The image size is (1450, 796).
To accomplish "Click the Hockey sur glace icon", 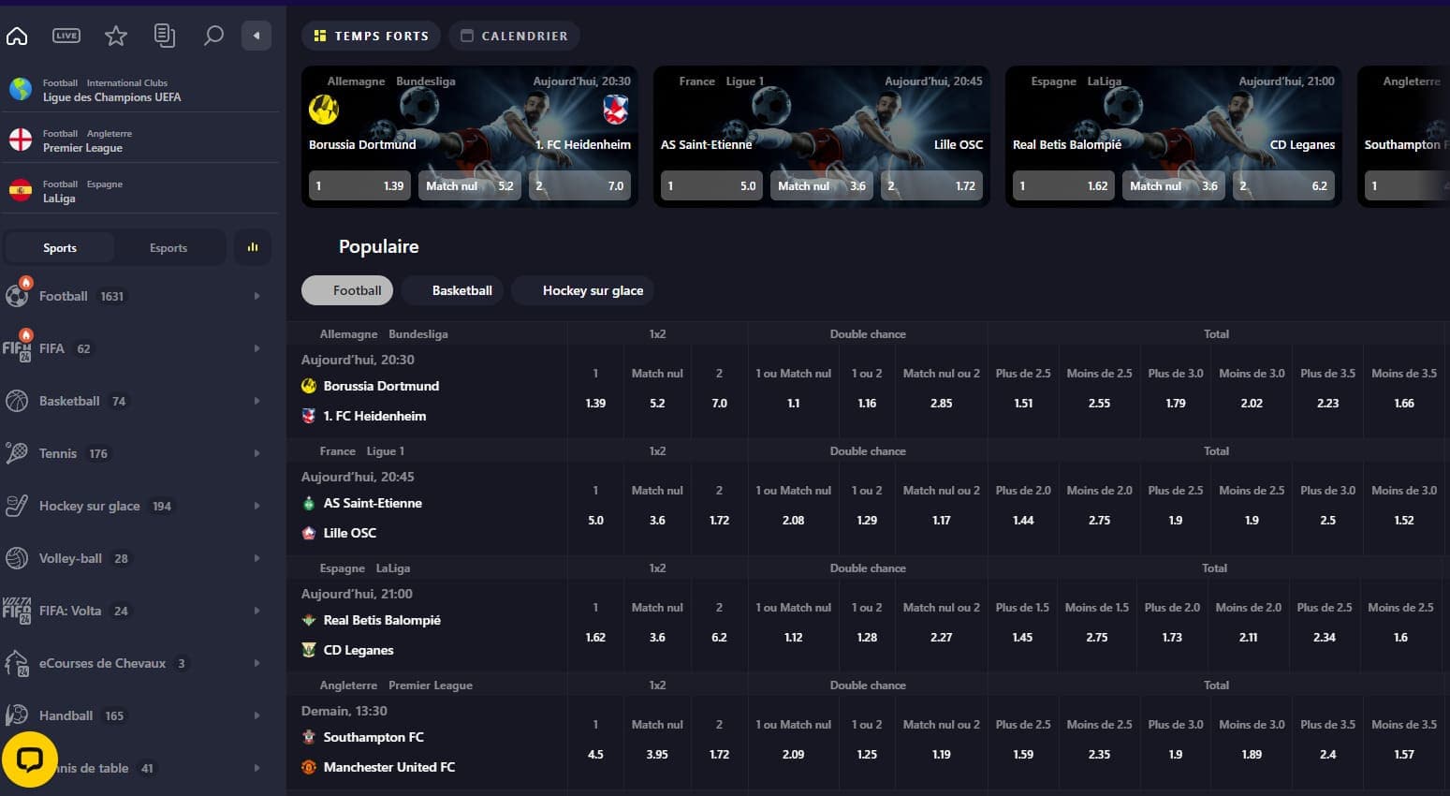I will point(17,506).
